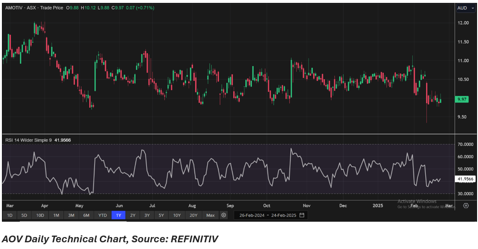Click the AMOTIV ASX Trade Price title
The height and width of the screenshot is (249, 478).
point(34,8)
